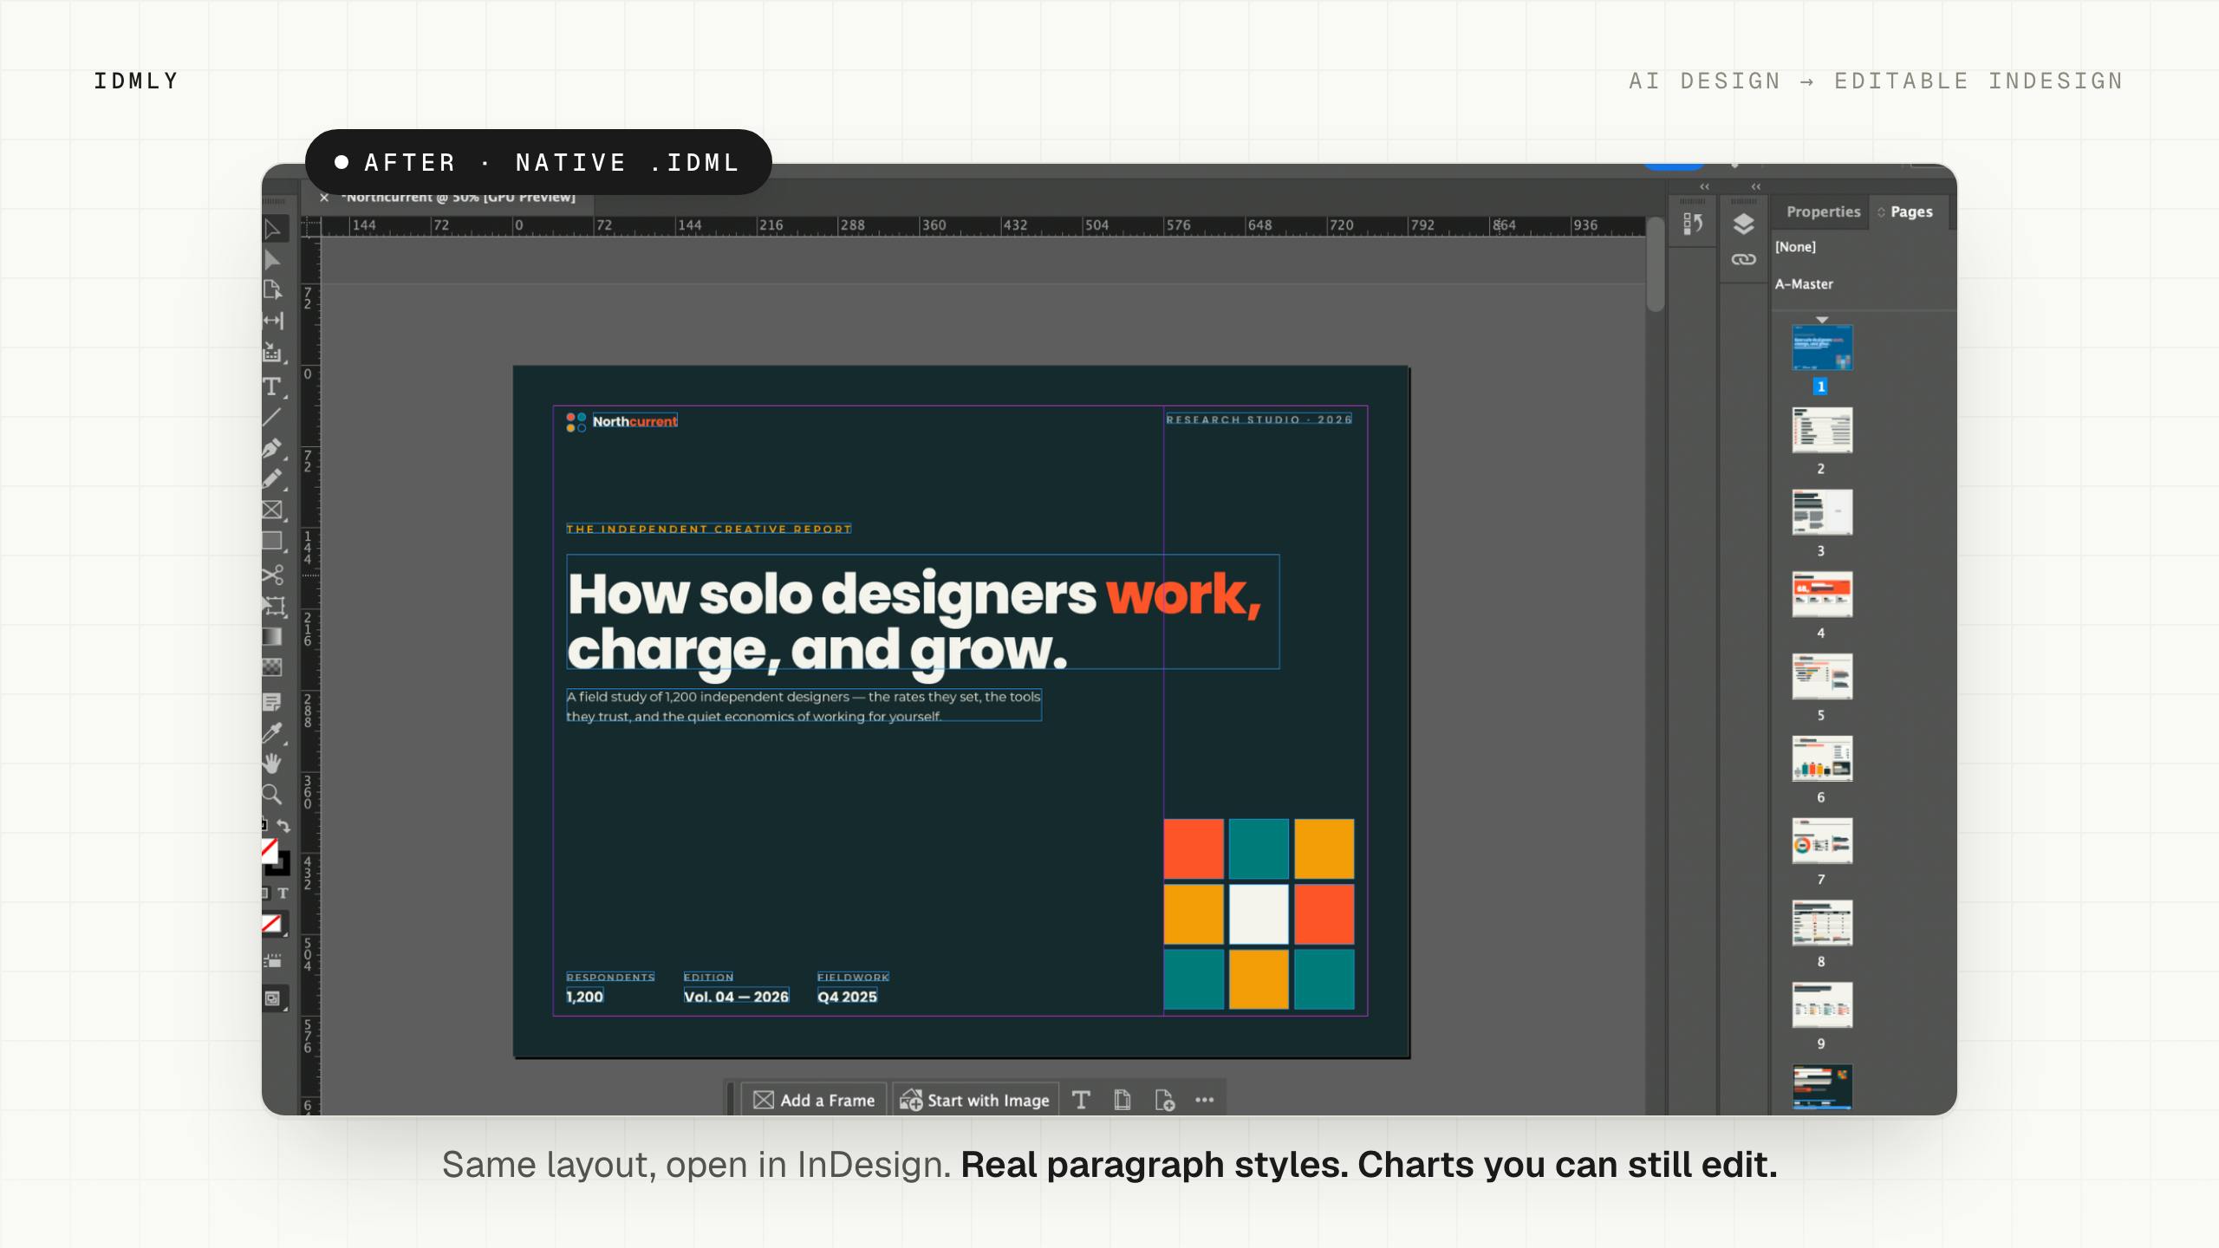Viewport: 2219px width, 1248px height.
Task: Open the collapsed panel beside Layers dock
Action: point(1693,224)
